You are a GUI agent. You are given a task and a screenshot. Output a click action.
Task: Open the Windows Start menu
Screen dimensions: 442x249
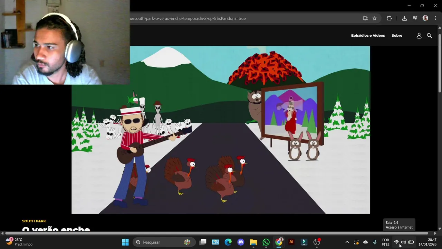(125, 242)
